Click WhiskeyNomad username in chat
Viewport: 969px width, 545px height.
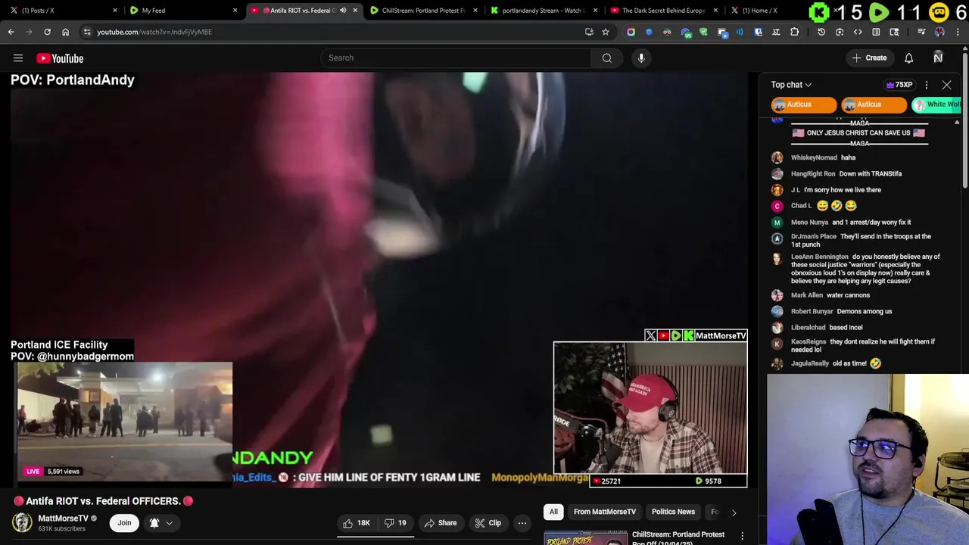tap(814, 157)
